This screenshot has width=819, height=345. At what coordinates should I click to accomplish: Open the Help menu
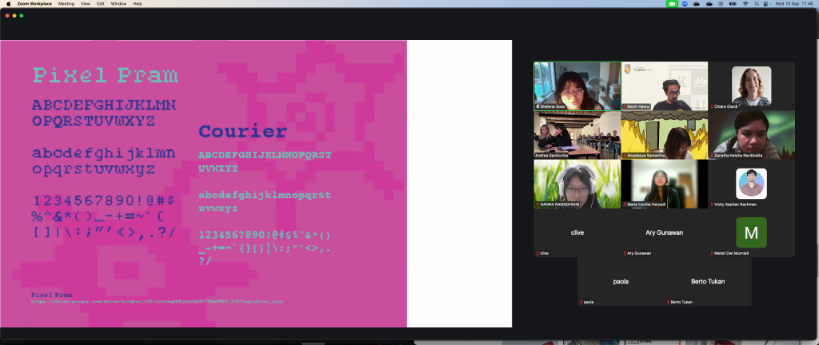[138, 4]
